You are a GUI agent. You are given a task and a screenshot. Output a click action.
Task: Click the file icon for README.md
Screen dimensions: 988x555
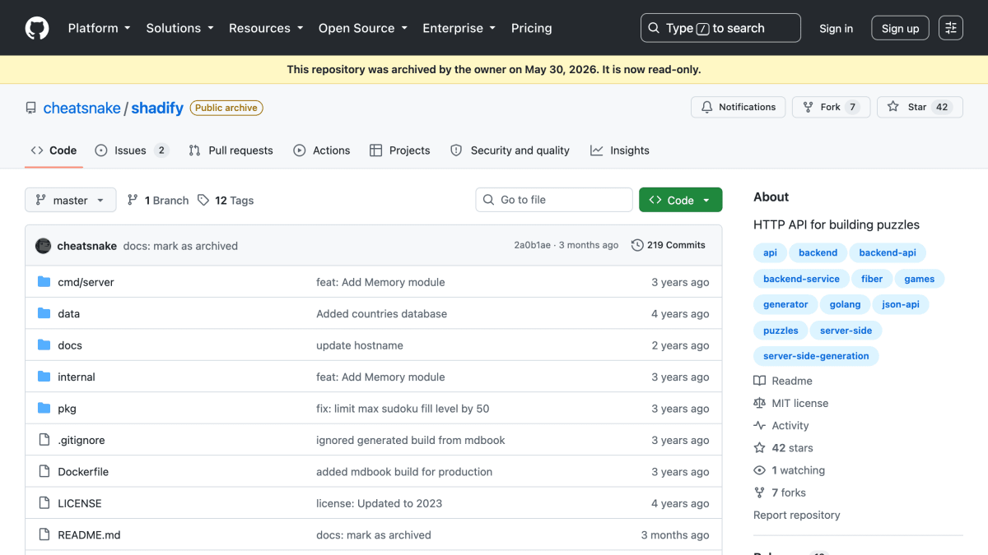pyautogui.click(x=44, y=535)
